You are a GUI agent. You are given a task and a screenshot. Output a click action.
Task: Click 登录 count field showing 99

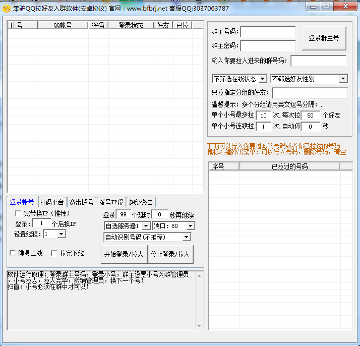coord(124,214)
